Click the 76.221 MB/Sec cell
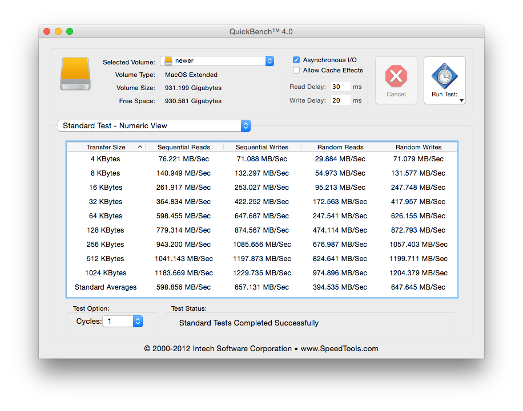Viewport: 523px width, 411px height. click(184, 159)
